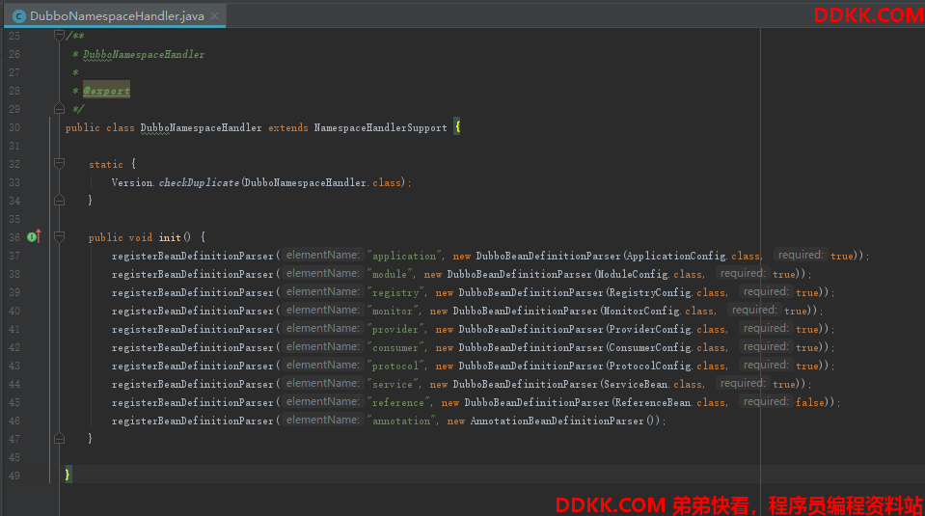Click the "monitor" string on line 40

click(x=393, y=311)
